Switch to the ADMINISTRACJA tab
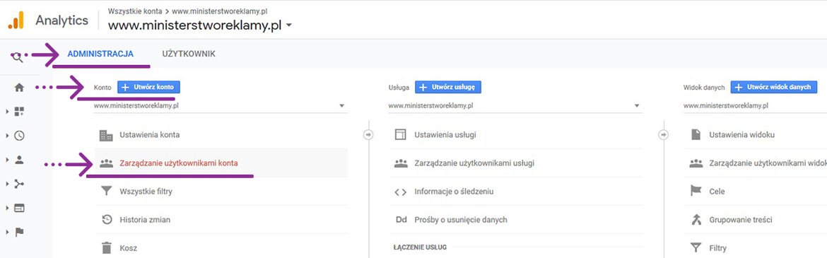The width and height of the screenshot is (827, 258). point(100,54)
